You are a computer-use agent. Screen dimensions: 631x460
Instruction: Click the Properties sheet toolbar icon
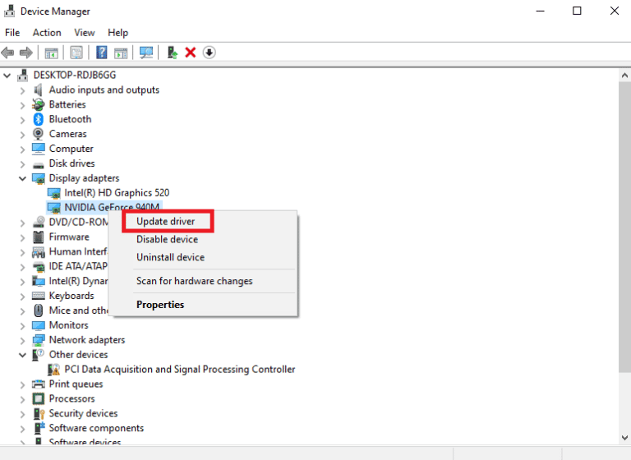click(x=76, y=53)
